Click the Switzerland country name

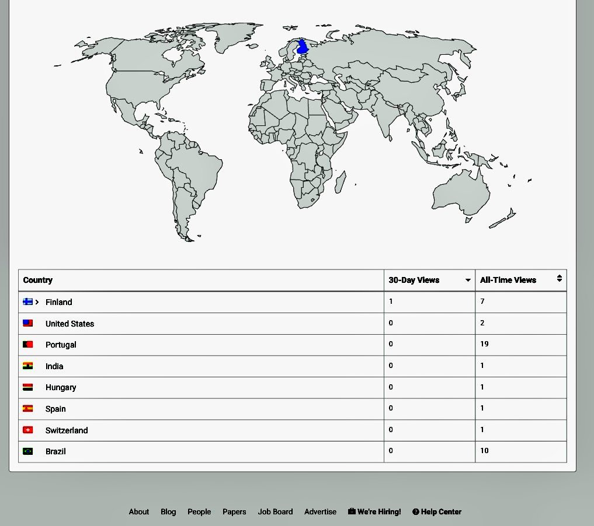coord(67,430)
